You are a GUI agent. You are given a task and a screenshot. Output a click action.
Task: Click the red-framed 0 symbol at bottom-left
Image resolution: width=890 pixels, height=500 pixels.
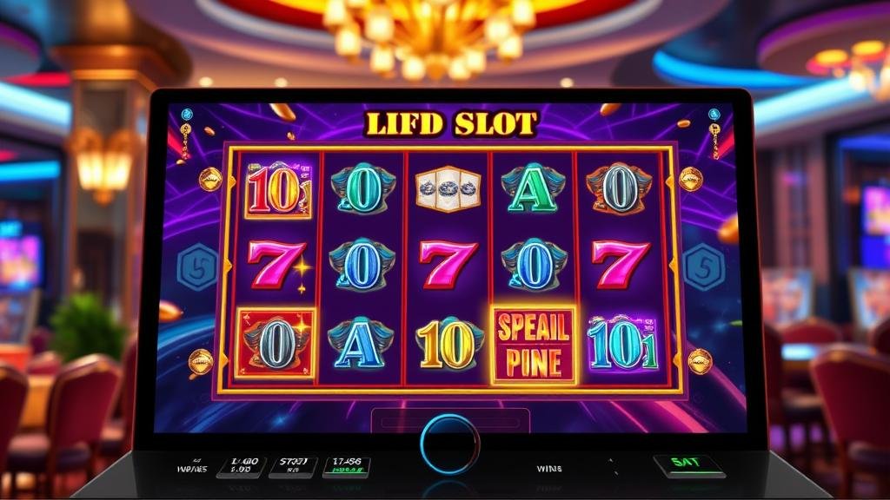point(276,343)
